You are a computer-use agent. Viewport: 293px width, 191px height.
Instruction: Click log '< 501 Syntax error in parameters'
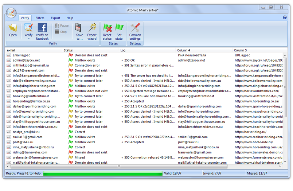(x=148, y=65)
